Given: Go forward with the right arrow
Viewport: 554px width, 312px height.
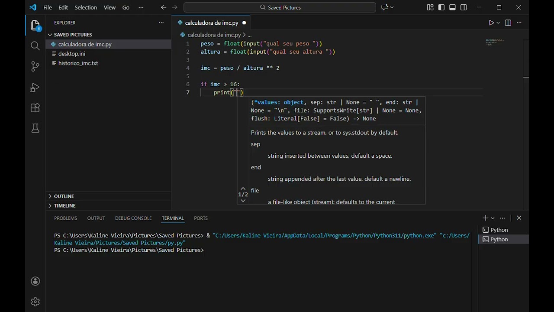Looking at the screenshot, I should [x=175, y=7].
